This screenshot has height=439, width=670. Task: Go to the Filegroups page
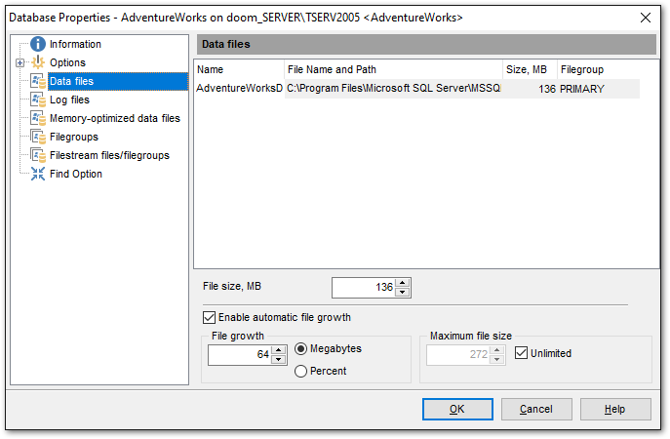click(74, 137)
